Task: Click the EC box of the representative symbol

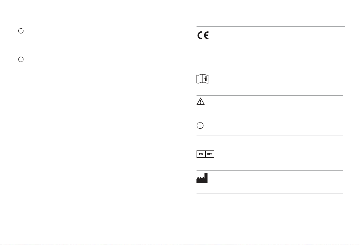Action: coord(201,154)
